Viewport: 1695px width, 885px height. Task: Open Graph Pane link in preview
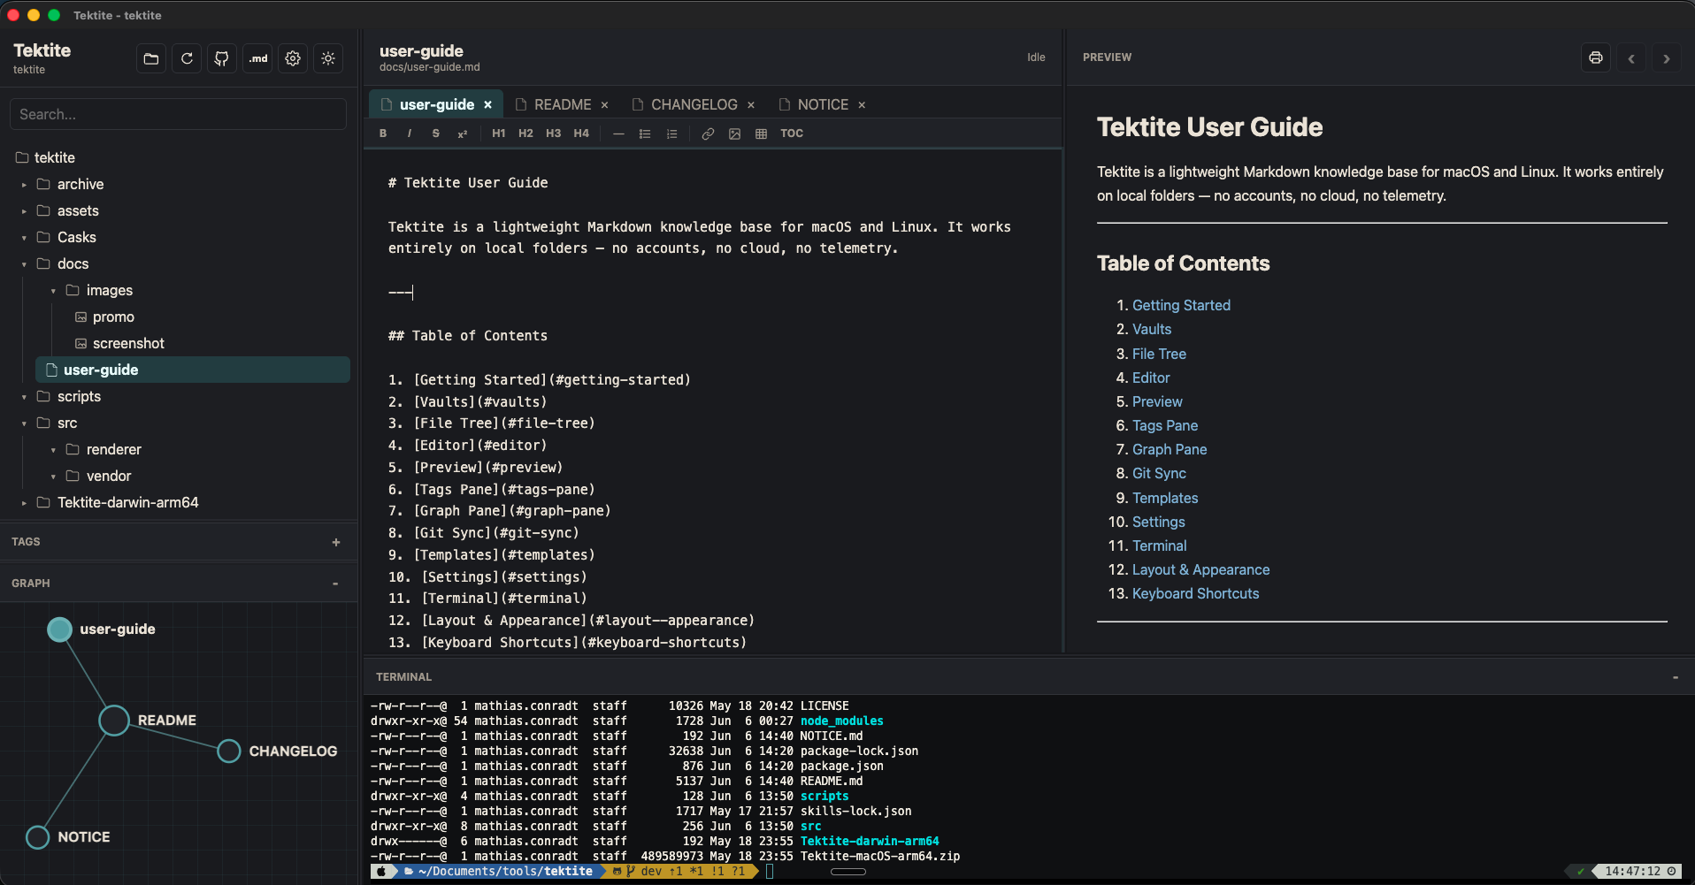point(1170,449)
